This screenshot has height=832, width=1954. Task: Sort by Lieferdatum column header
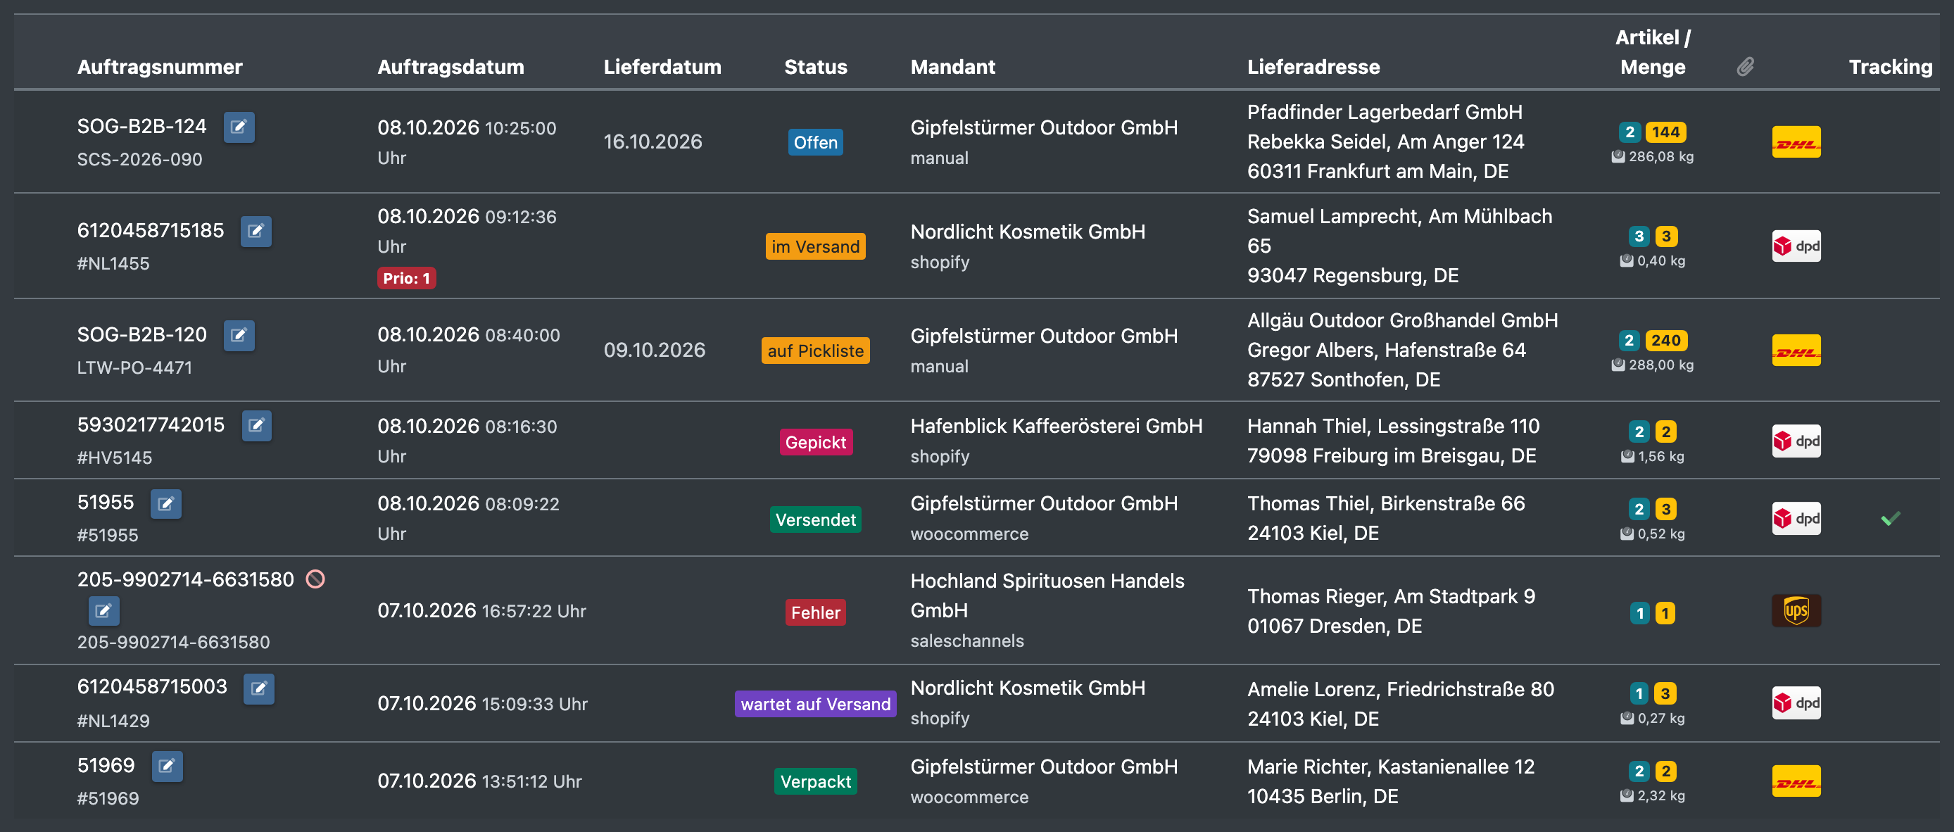point(662,67)
